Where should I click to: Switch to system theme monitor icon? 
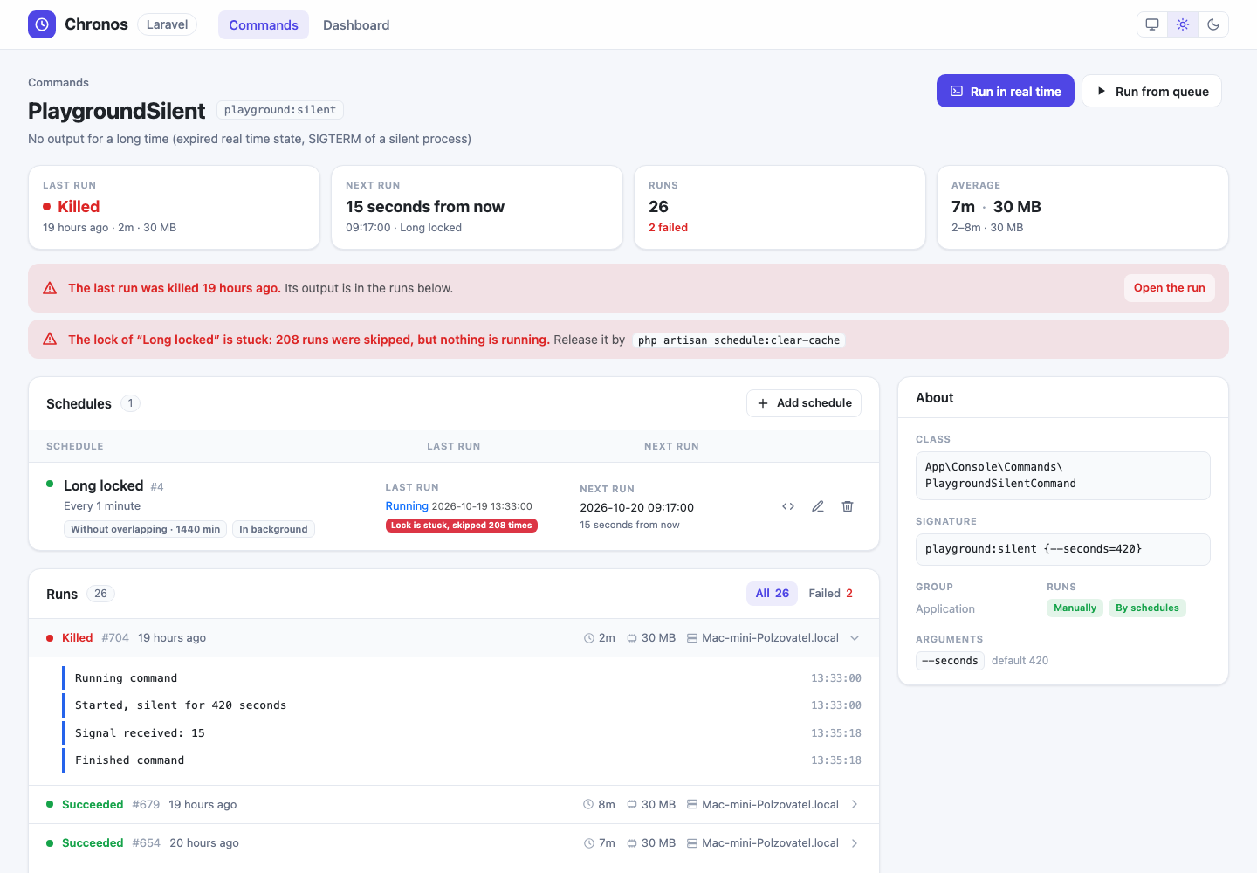[1152, 24]
